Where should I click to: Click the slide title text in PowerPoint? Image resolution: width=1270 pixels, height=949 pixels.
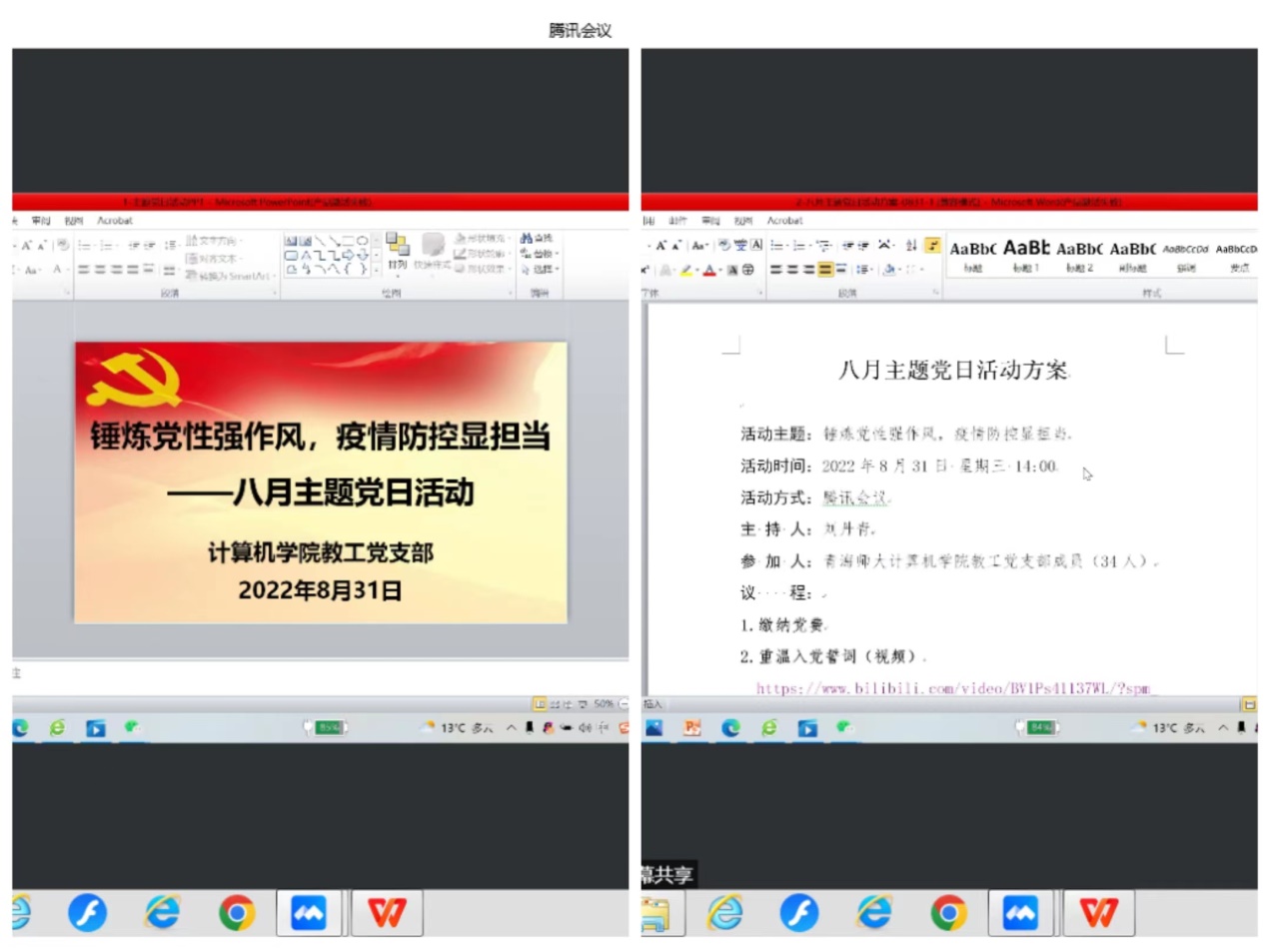coord(320,437)
